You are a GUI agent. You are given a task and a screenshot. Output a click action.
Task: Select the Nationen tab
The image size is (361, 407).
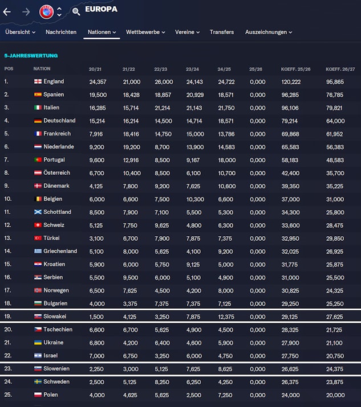[102, 32]
